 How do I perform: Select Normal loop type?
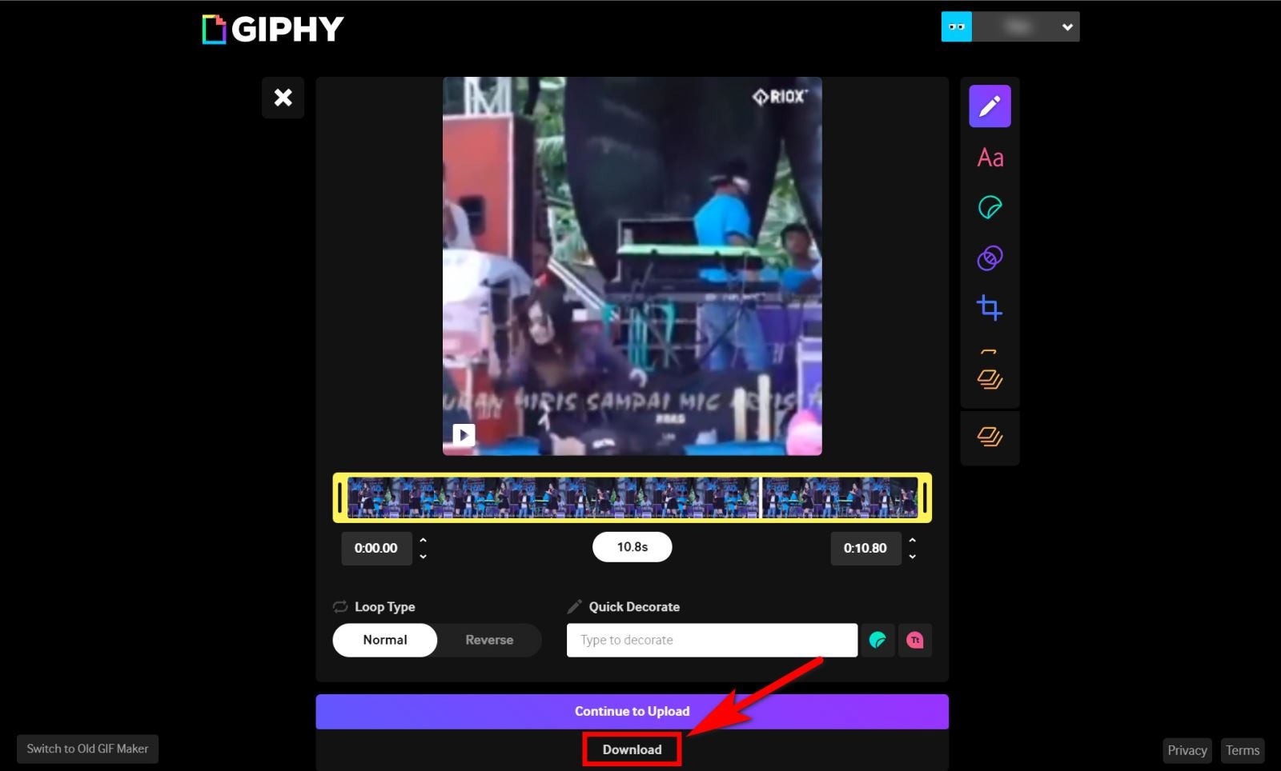(x=385, y=640)
